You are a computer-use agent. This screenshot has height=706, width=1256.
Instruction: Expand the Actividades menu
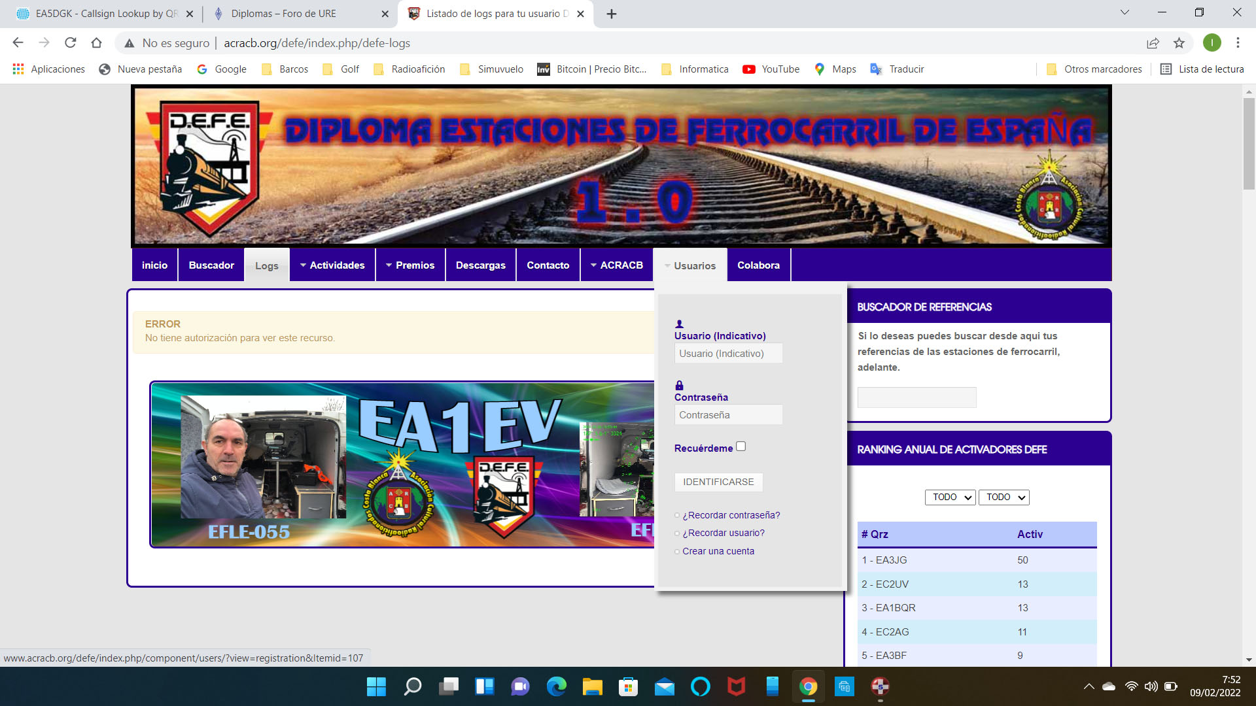(x=332, y=265)
